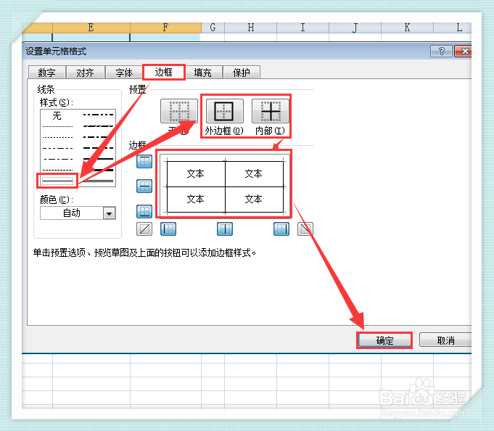Choose the fine dotted line style below 无

(57, 127)
